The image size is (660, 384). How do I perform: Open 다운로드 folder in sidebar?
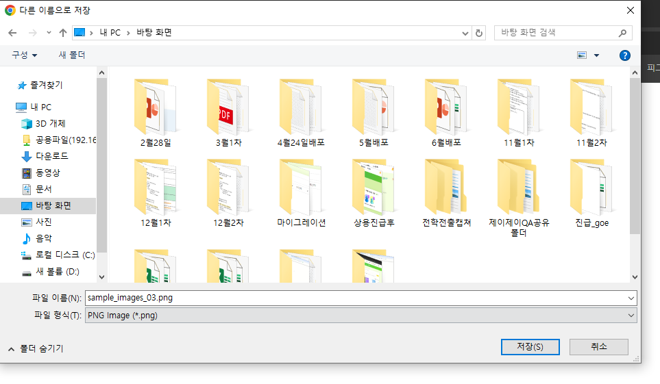coord(52,156)
